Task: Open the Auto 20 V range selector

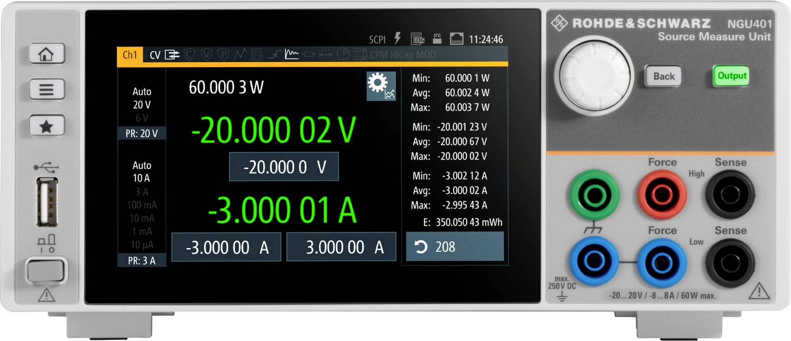Action: [x=142, y=98]
